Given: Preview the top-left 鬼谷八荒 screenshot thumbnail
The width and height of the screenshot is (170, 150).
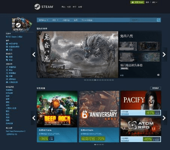Looking at the screenshot, I should [x=128, y=46].
